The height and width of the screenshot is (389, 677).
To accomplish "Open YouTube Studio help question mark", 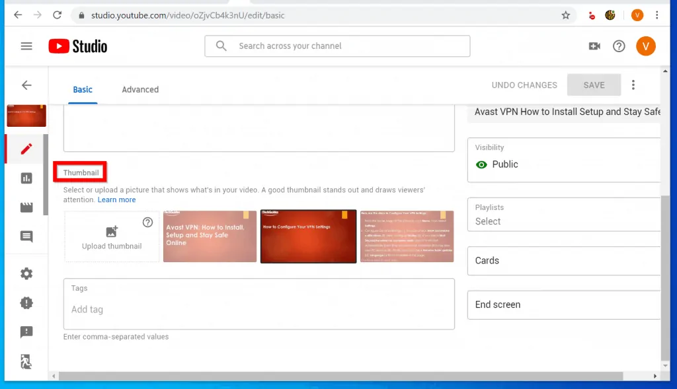I will pyautogui.click(x=619, y=46).
